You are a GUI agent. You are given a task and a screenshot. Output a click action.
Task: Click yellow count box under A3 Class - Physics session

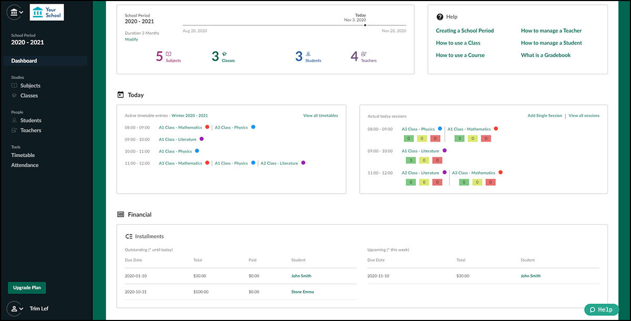click(422, 138)
